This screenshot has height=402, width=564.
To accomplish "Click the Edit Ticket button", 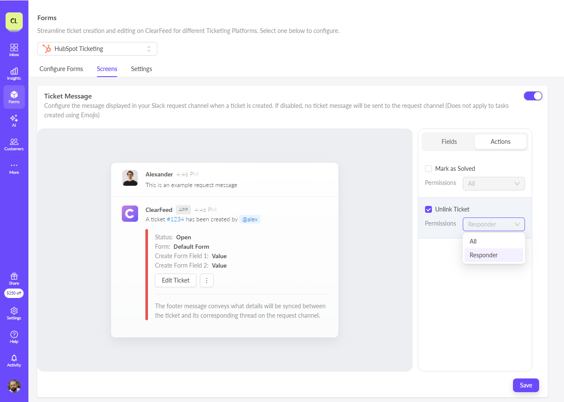I will (x=175, y=280).
